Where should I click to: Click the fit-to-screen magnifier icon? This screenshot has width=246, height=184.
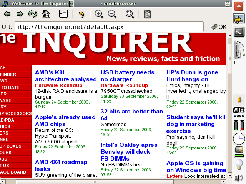tap(130, 15)
